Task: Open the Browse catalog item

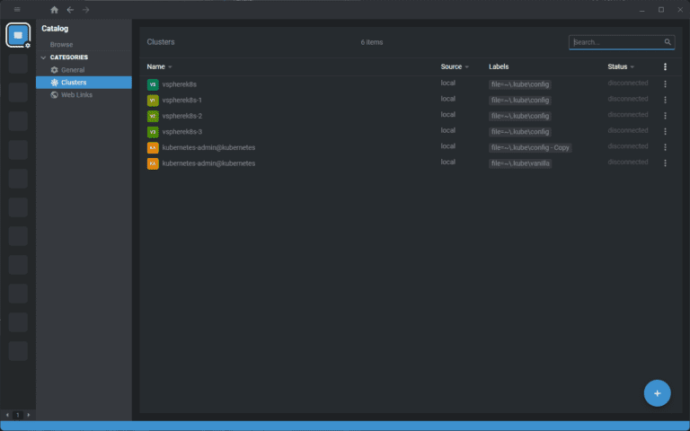Action: [x=61, y=44]
